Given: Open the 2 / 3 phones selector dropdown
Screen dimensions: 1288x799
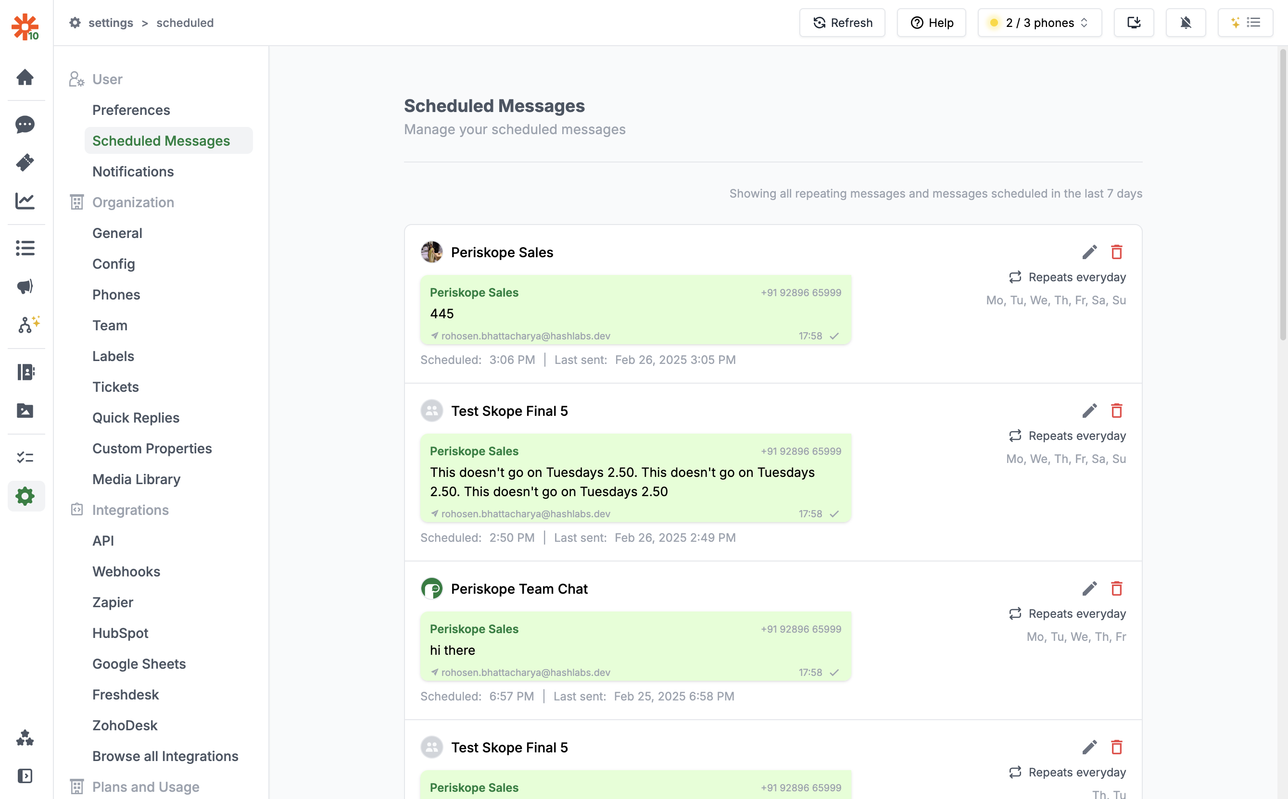Looking at the screenshot, I should coord(1040,23).
